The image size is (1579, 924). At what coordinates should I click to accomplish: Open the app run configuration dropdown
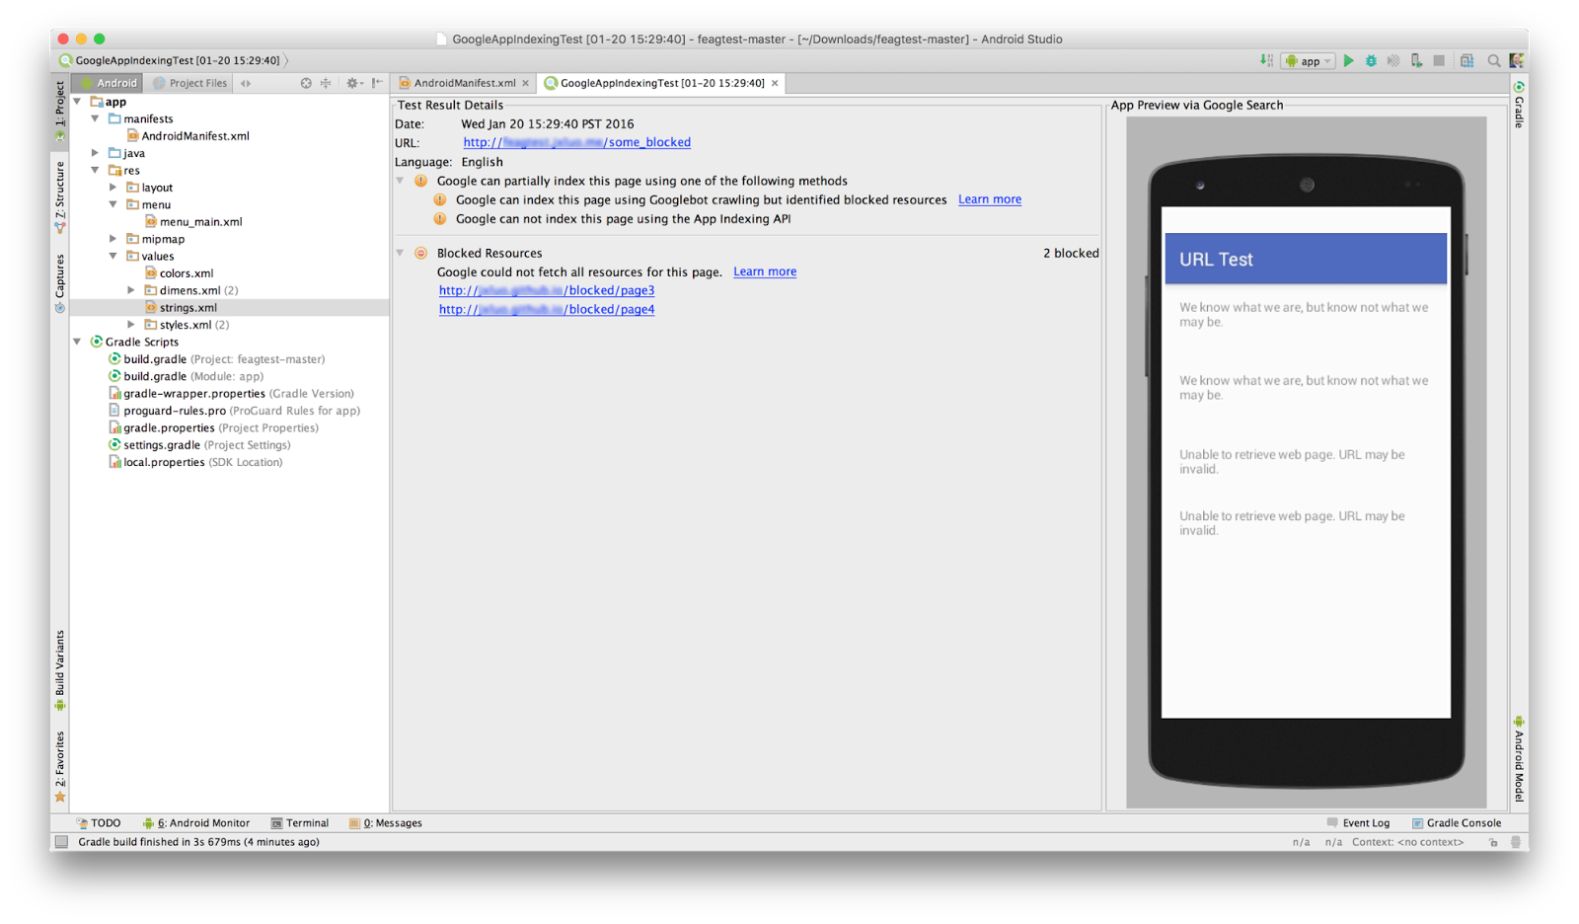coord(1309,61)
